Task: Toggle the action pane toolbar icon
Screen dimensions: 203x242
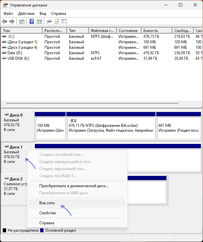Action: tap(39, 21)
